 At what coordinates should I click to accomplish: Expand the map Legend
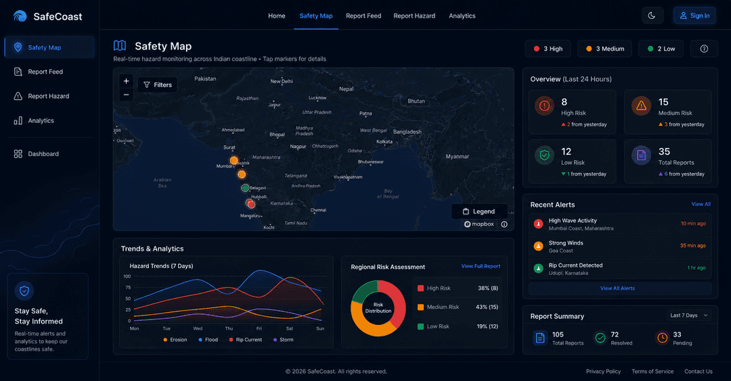(x=479, y=211)
